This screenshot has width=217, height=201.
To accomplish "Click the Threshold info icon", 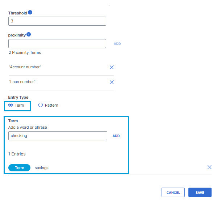I will pos(30,12).
